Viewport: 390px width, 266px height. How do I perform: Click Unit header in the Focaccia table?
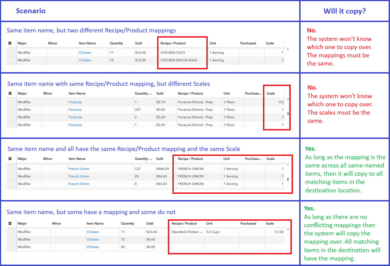pyautogui.click(x=227, y=93)
